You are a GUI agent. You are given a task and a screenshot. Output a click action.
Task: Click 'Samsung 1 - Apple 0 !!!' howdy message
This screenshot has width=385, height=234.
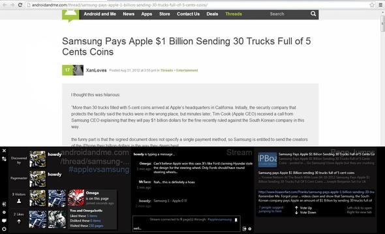[x=170, y=201]
